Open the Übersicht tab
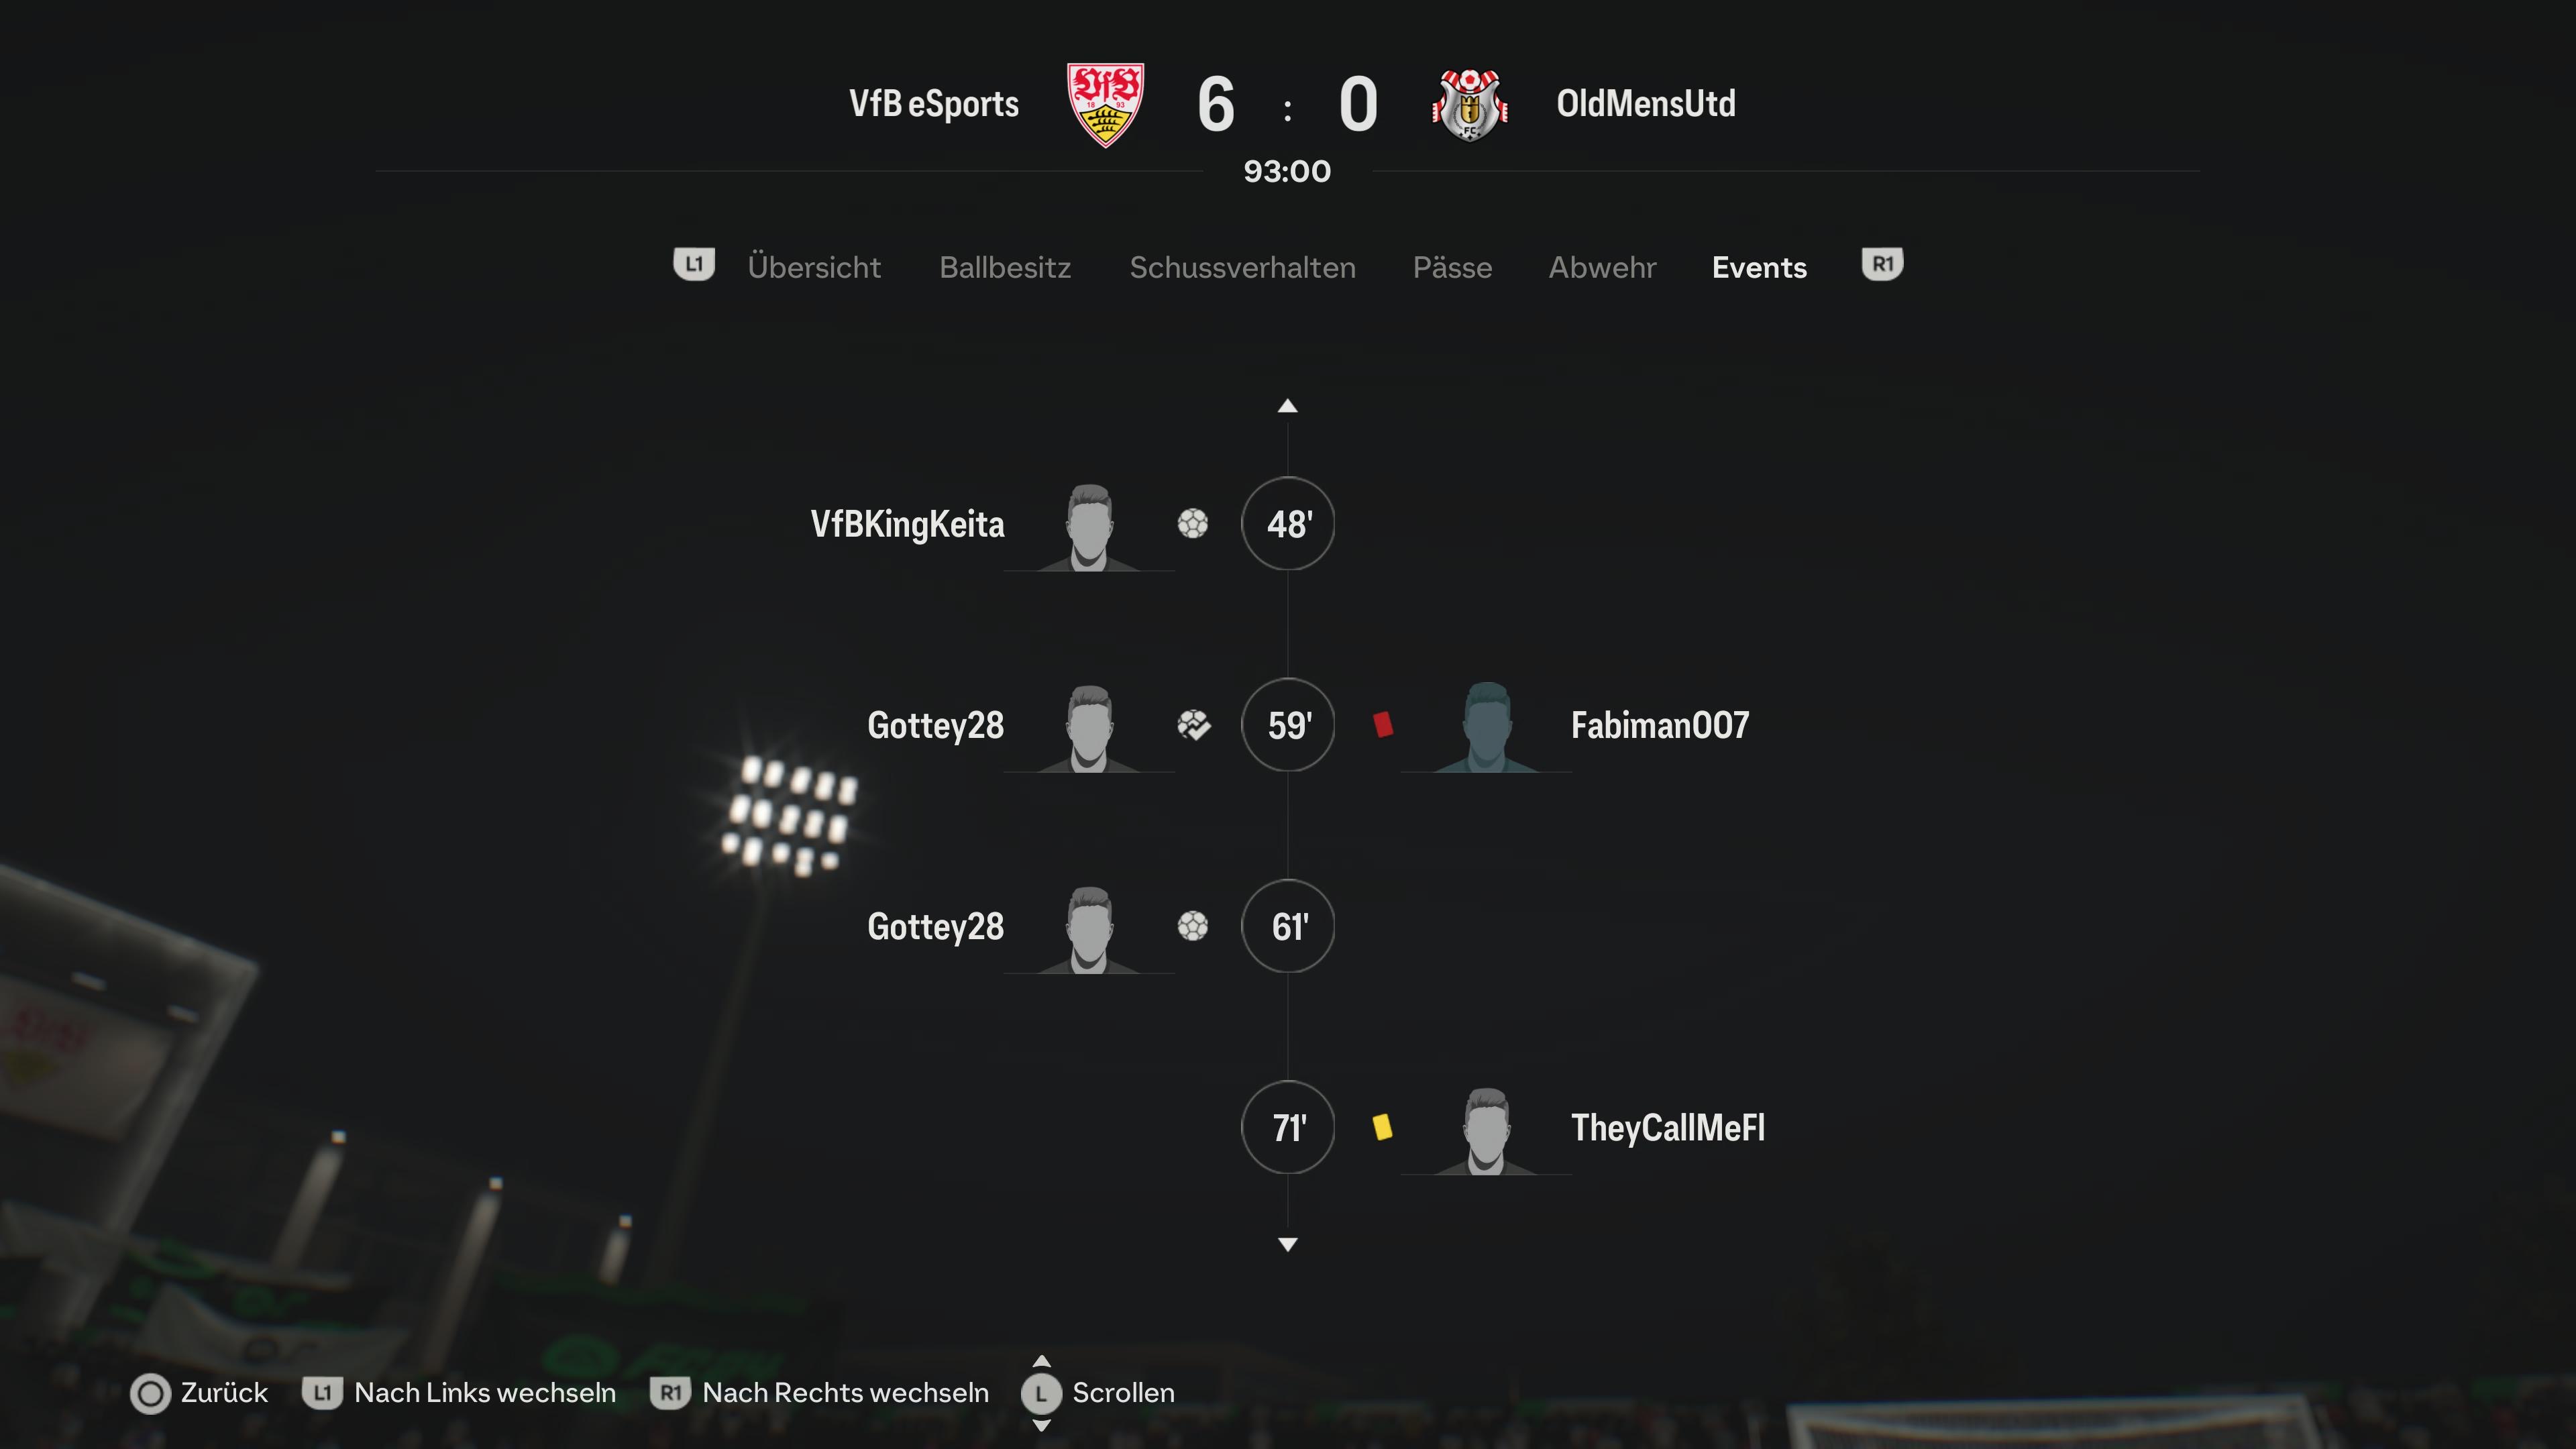Screen dimensions: 2576x1449 [x=814, y=267]
